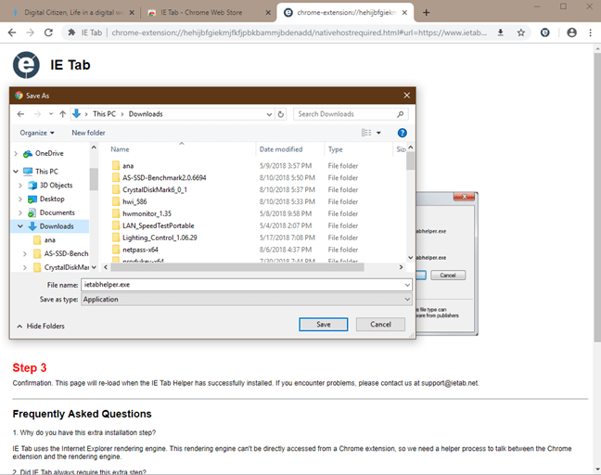601x475 pixels.
Task: Click the IE Tab extension toolbar icon
Action: point(545,32)
